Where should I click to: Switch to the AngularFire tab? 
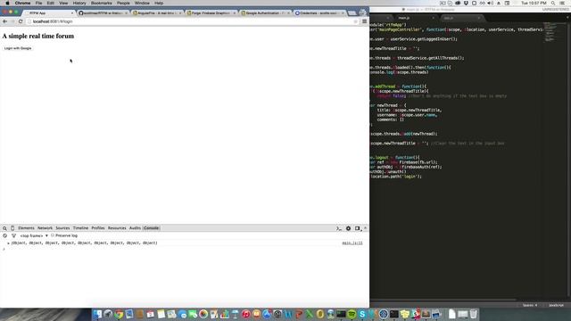tap(157, 12)
